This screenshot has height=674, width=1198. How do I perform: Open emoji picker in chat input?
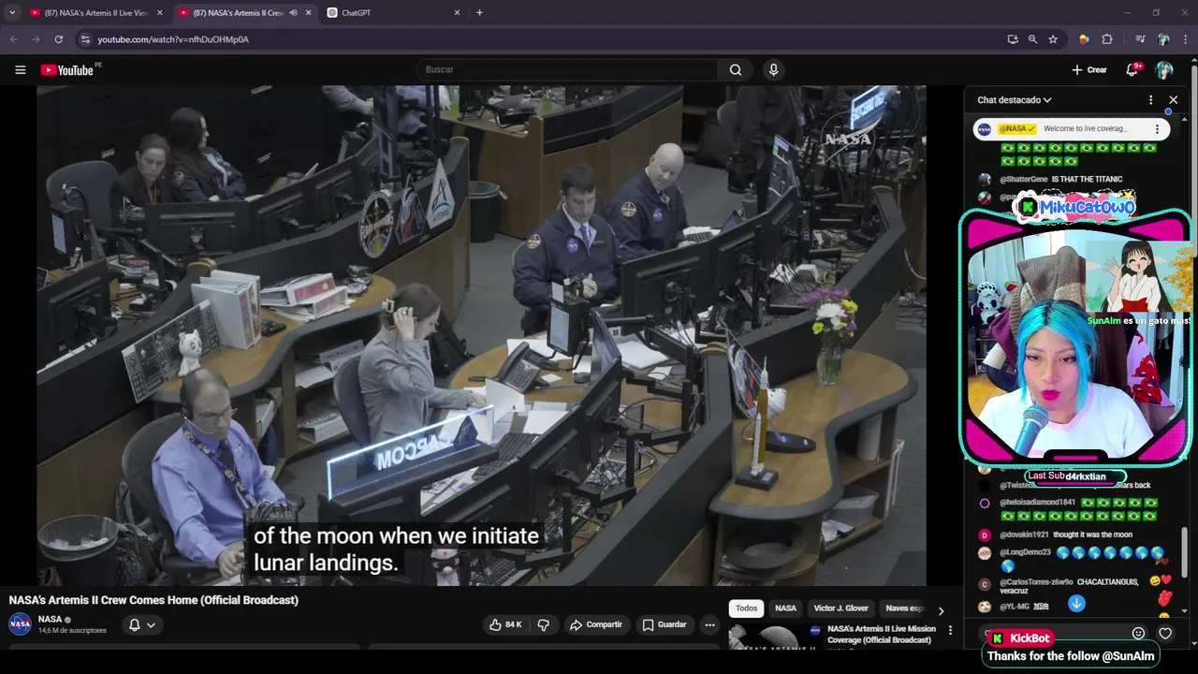pos(1138,633)
